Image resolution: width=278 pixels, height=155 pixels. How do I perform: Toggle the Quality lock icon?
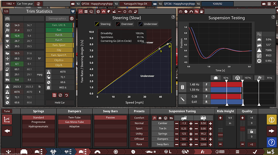(x=251, y=131)
